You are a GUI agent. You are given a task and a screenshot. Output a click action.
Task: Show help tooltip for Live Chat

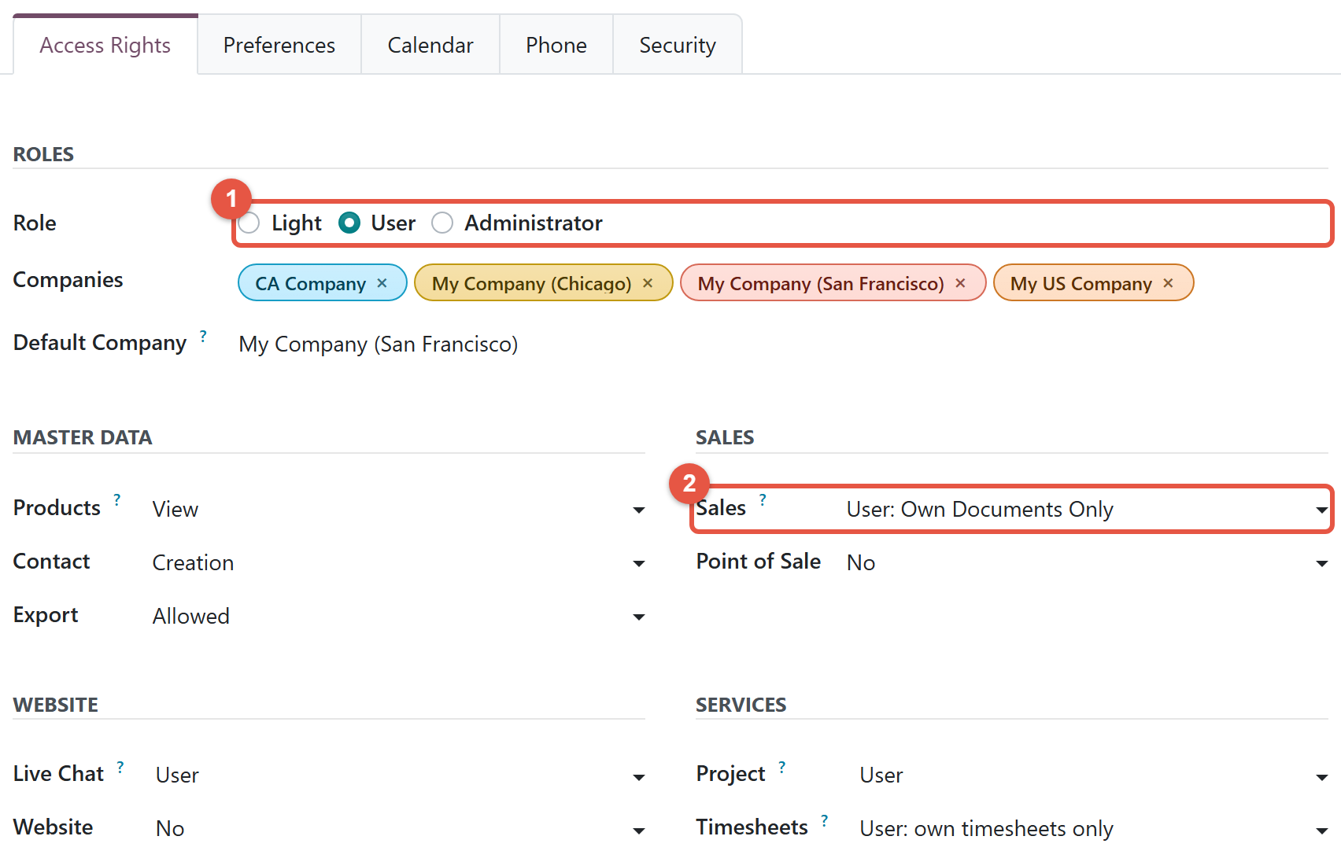tap(120, 767)
